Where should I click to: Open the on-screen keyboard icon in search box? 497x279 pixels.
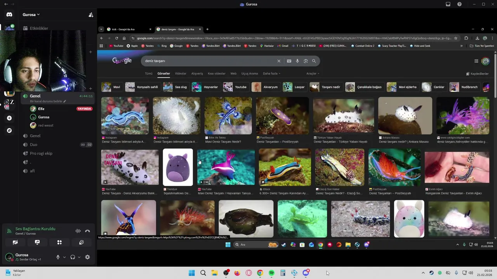(289, 61)
